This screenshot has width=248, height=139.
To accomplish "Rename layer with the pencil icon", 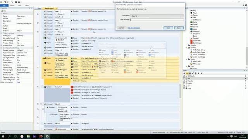I will 193,73.
